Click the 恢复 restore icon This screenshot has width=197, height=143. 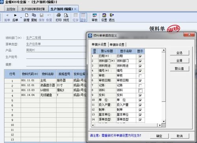coord(49,17)
